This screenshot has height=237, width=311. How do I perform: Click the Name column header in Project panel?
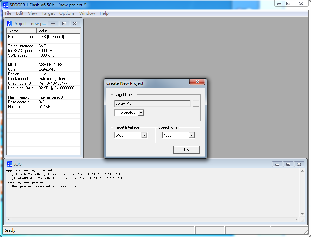pos(22,31)
